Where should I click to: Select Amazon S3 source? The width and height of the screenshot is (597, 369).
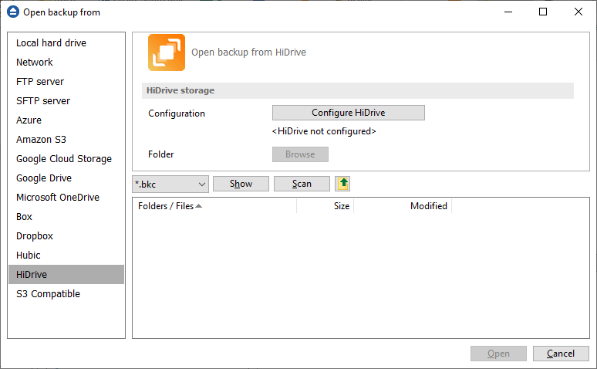tap(66, 140)
